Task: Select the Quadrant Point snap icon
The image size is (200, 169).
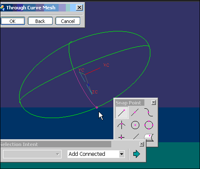Action: point(149,125)
